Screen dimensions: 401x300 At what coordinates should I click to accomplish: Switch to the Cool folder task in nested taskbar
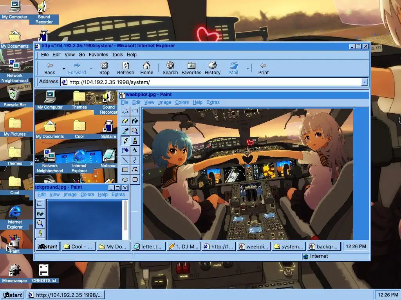pos(78,246)
